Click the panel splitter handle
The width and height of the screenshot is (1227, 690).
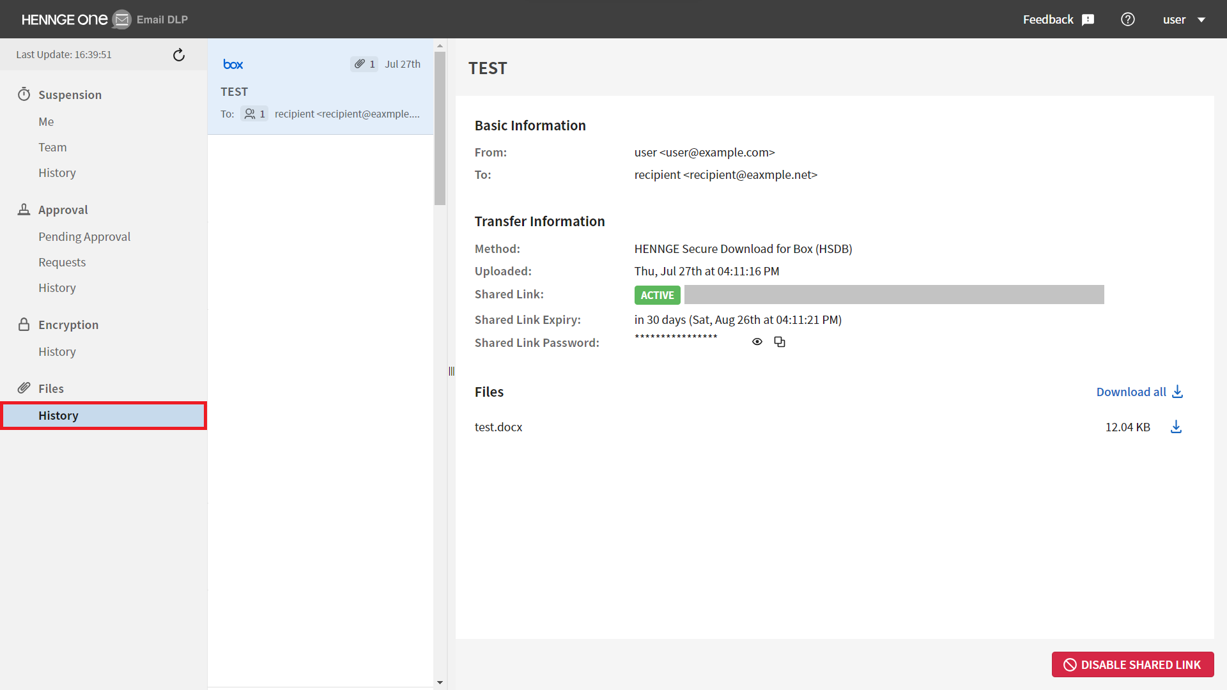pos(451,371)
